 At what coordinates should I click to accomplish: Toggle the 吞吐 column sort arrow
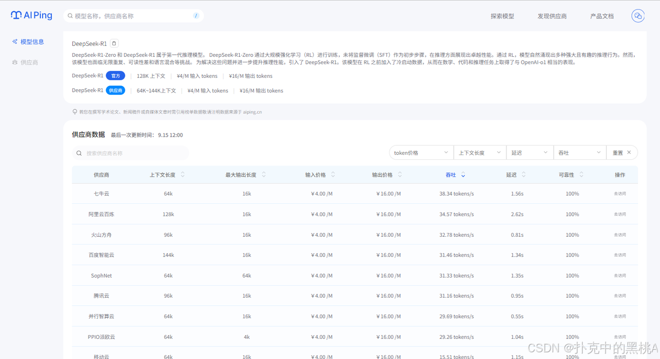[x=463, y=175]
